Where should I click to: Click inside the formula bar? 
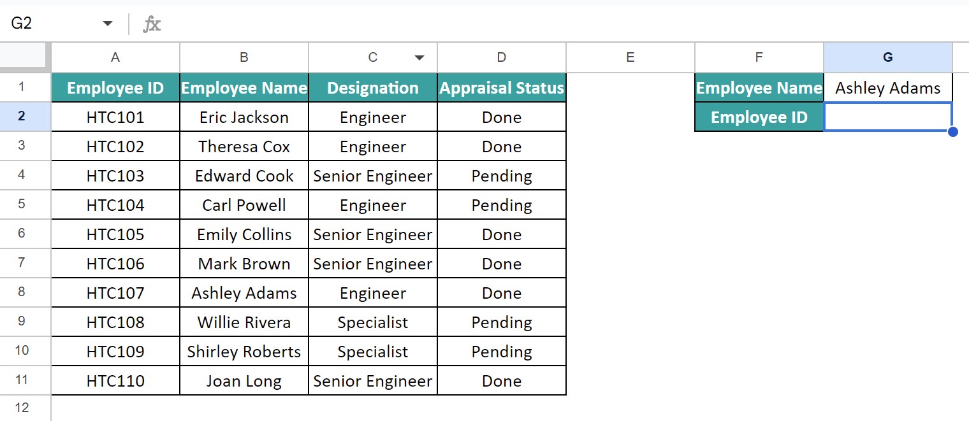(x=564, y=24)
